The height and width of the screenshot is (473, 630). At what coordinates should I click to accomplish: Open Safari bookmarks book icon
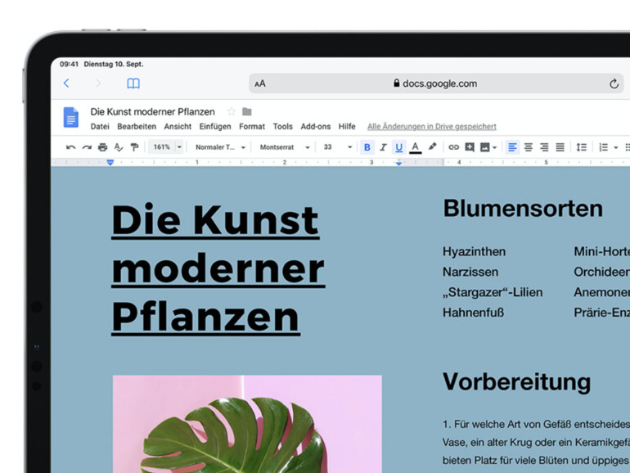pyautogui.click(x=133, y=83)
